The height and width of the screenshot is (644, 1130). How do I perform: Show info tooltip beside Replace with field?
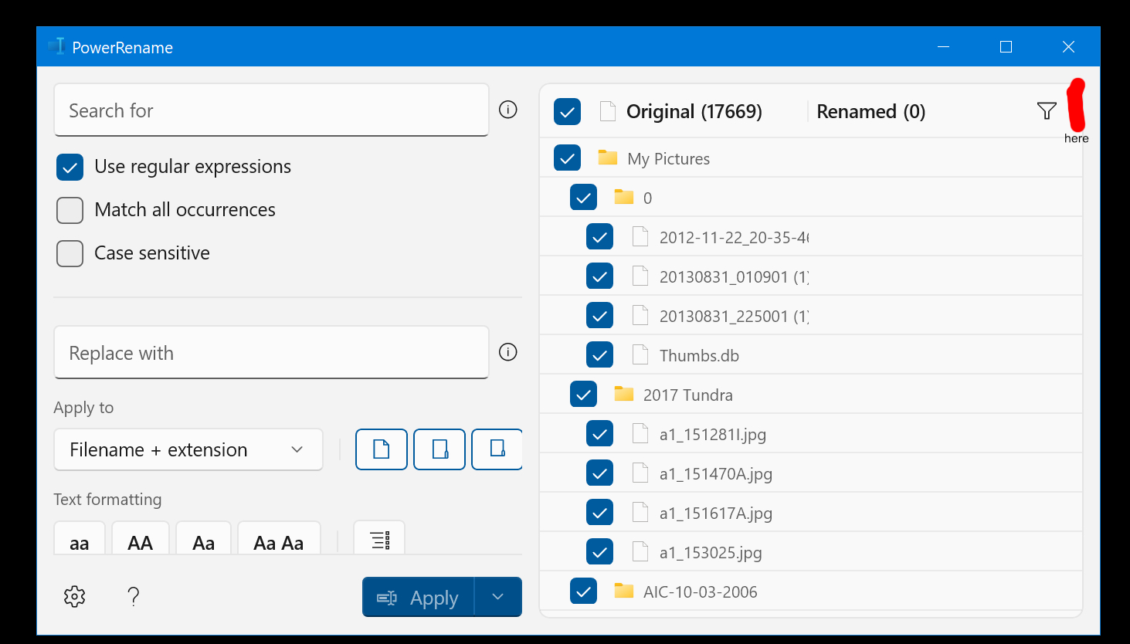pos(507,352)
